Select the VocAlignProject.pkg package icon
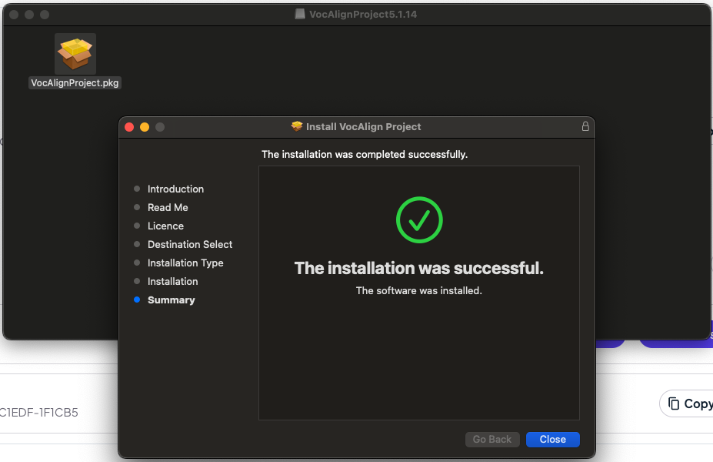Viewport: 713px width, 462px height. pos(75,54)
